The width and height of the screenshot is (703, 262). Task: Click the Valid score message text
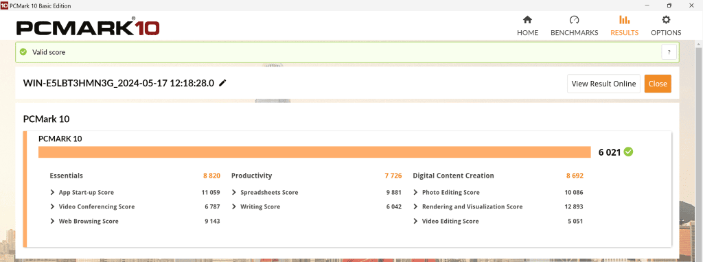(x=49, y=52)
